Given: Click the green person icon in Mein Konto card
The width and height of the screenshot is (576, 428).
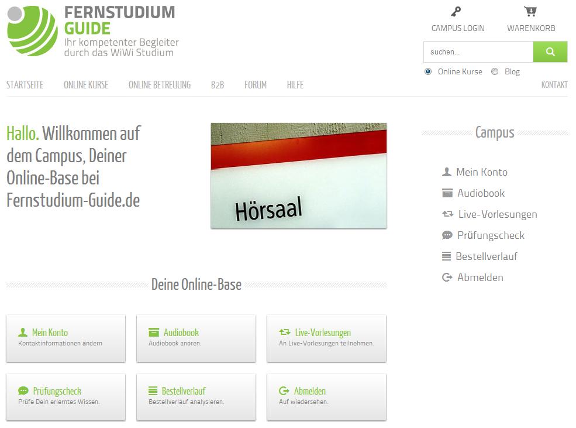Looking at the screenshot, I should (x=23, y=333).
